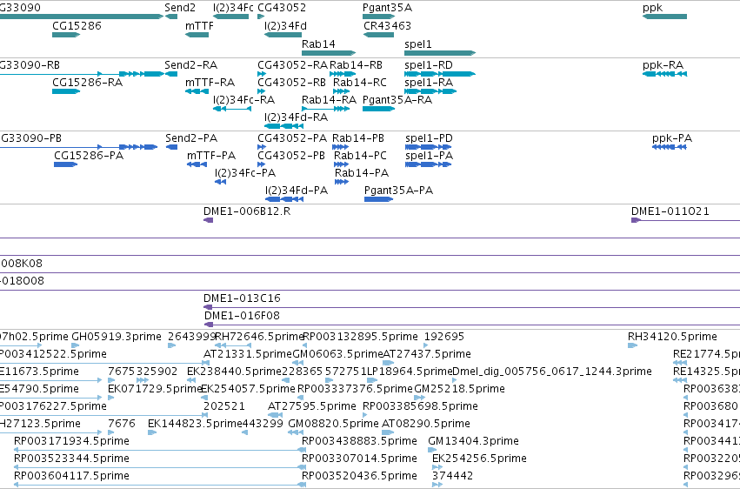Select the ppk-RA transcript label
The height and width of the screenshot is (489, 740).
click(x=663, y=64)
